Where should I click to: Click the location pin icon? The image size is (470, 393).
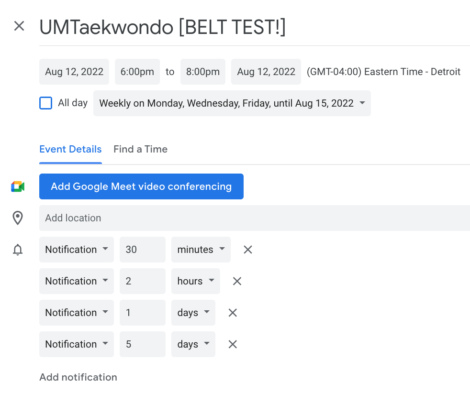[x=18, y=218]
